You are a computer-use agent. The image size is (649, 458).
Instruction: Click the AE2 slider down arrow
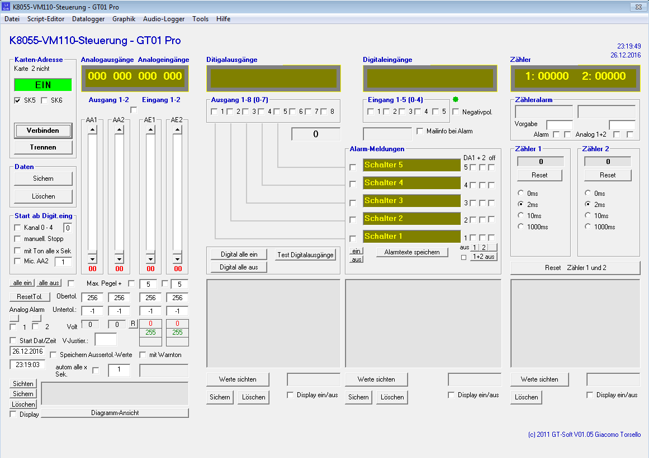[x=178, y=259]
